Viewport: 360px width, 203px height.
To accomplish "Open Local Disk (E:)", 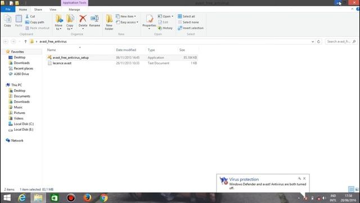I will 24,129.
